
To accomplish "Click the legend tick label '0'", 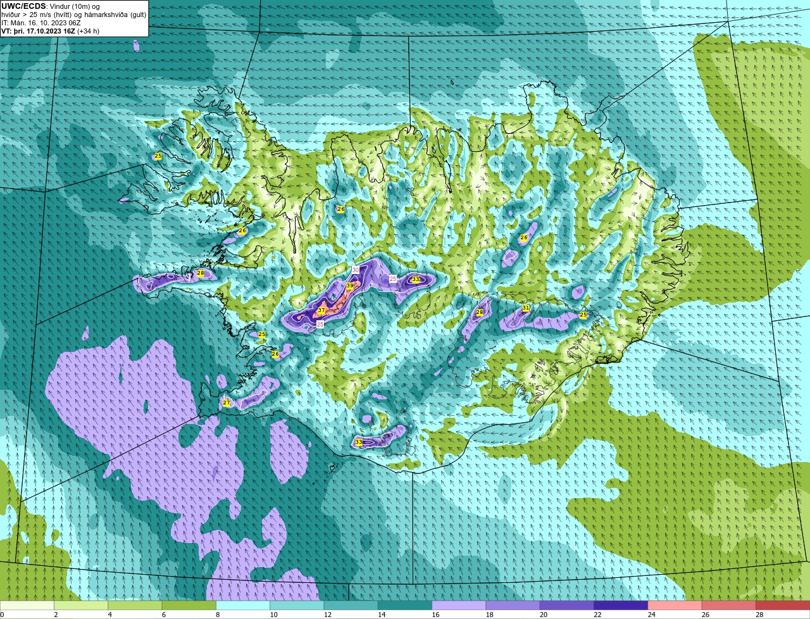I will (x=2, y=615).
